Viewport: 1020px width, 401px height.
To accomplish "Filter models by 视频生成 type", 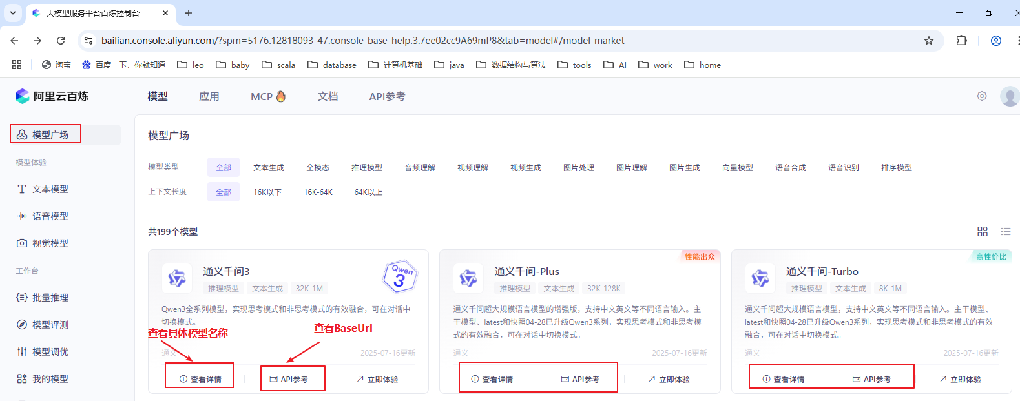I will tap(526, 167).
